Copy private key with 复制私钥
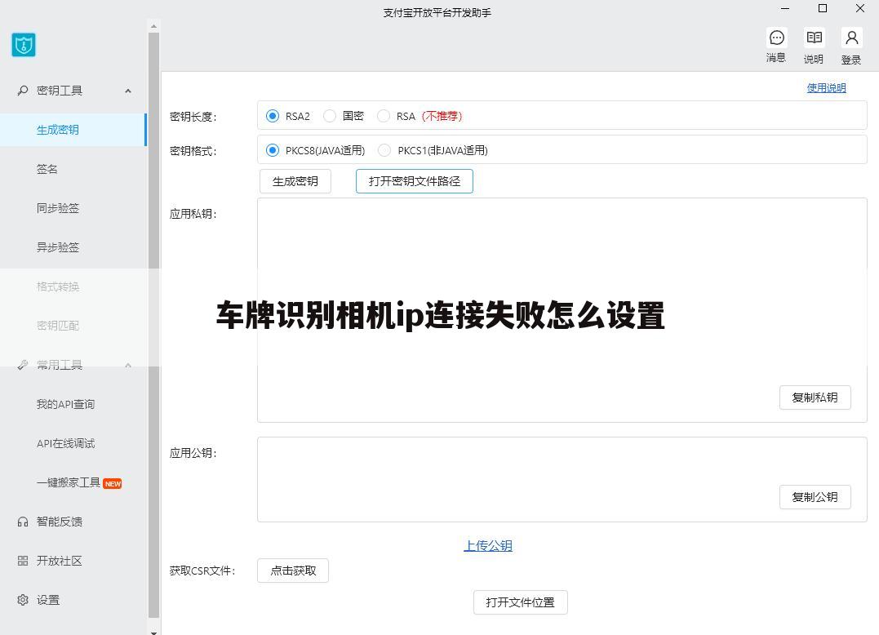Viewport: 879px width, 635px height. pos(815,397)
